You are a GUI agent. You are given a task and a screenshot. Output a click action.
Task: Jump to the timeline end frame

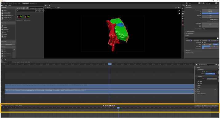pos(114,106)
